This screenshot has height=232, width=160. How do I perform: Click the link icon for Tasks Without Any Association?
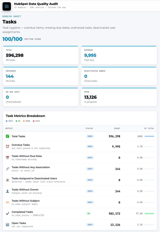coord(7,169)
